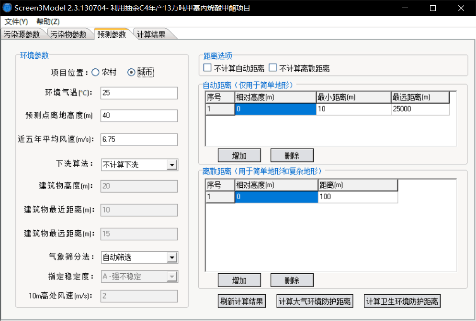Screen dimensions: 476x321
Task: Select 距离 cell with value 100
Action: (x=358, y=197)
